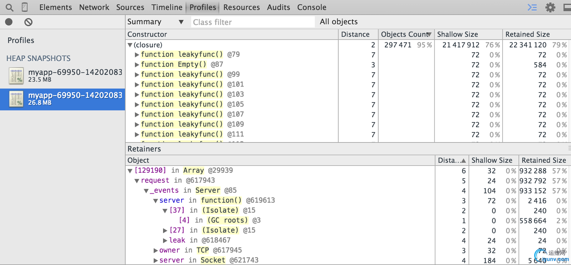
Task: Select the 26.8 MB heap snapshot
Action: click(x=62, y=99)
